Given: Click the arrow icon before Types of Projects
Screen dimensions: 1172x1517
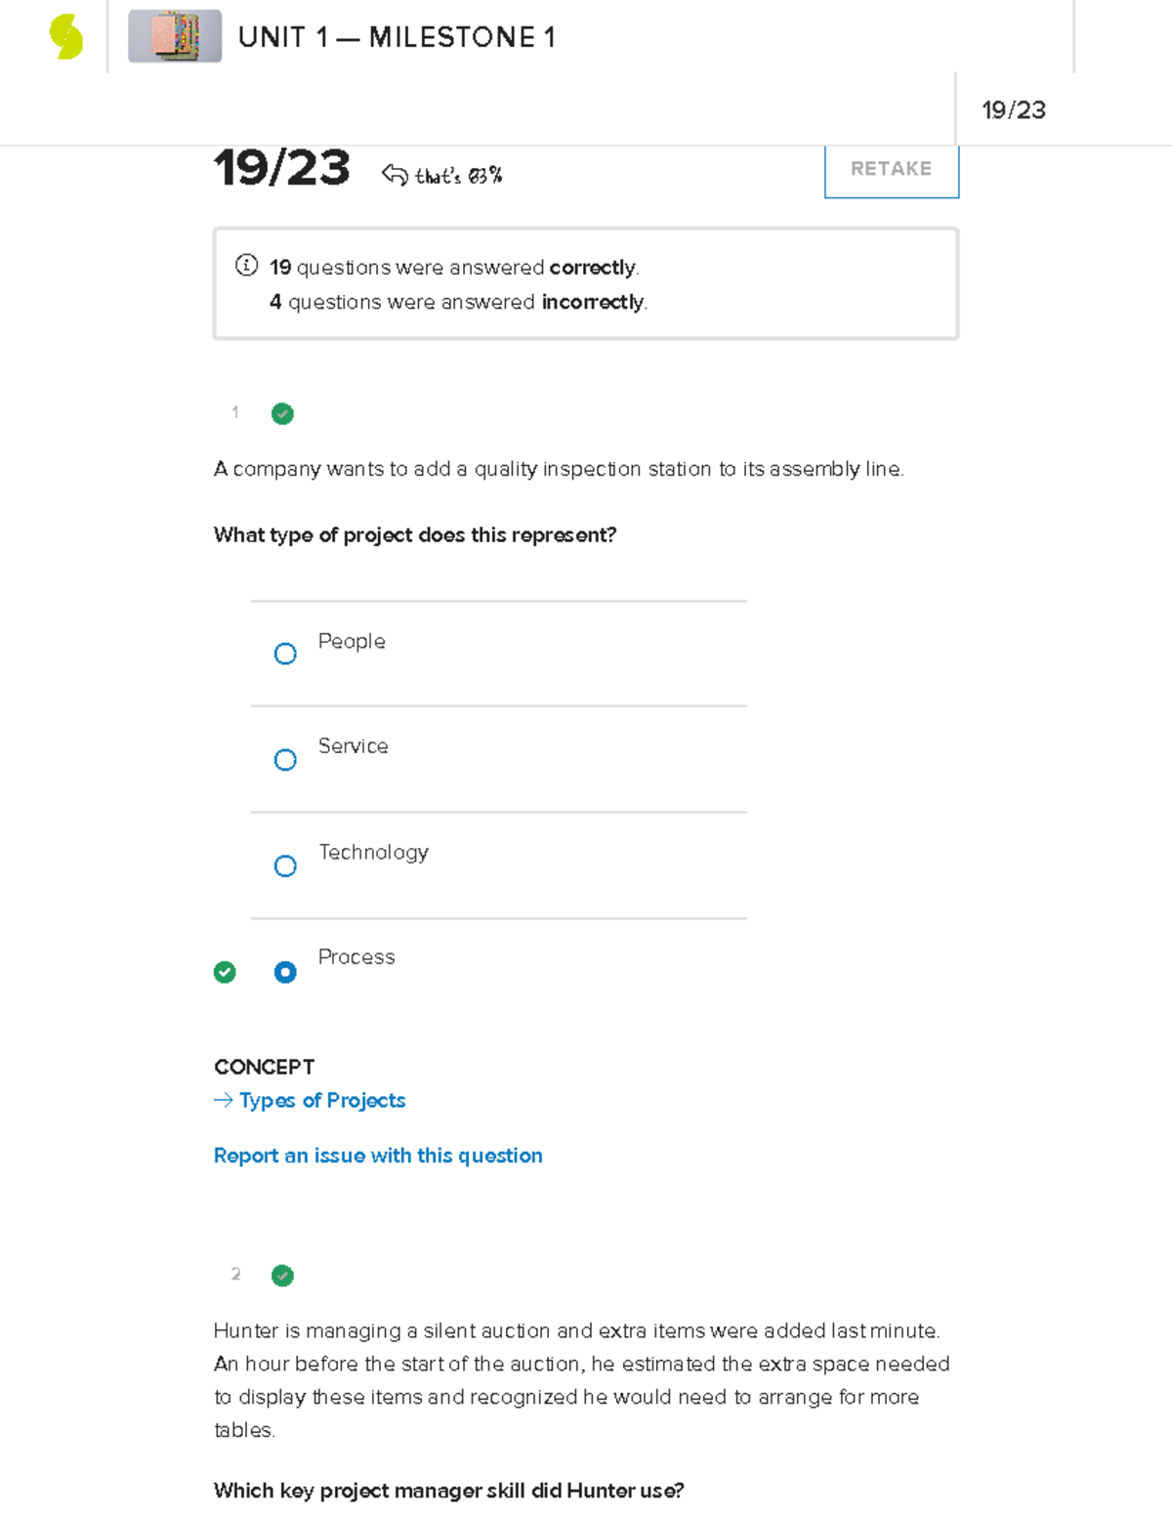Looking at the screenshot, I should click(224, 1100).
